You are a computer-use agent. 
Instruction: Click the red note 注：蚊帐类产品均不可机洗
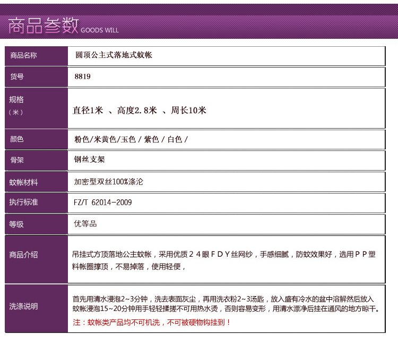coord(151,323)
